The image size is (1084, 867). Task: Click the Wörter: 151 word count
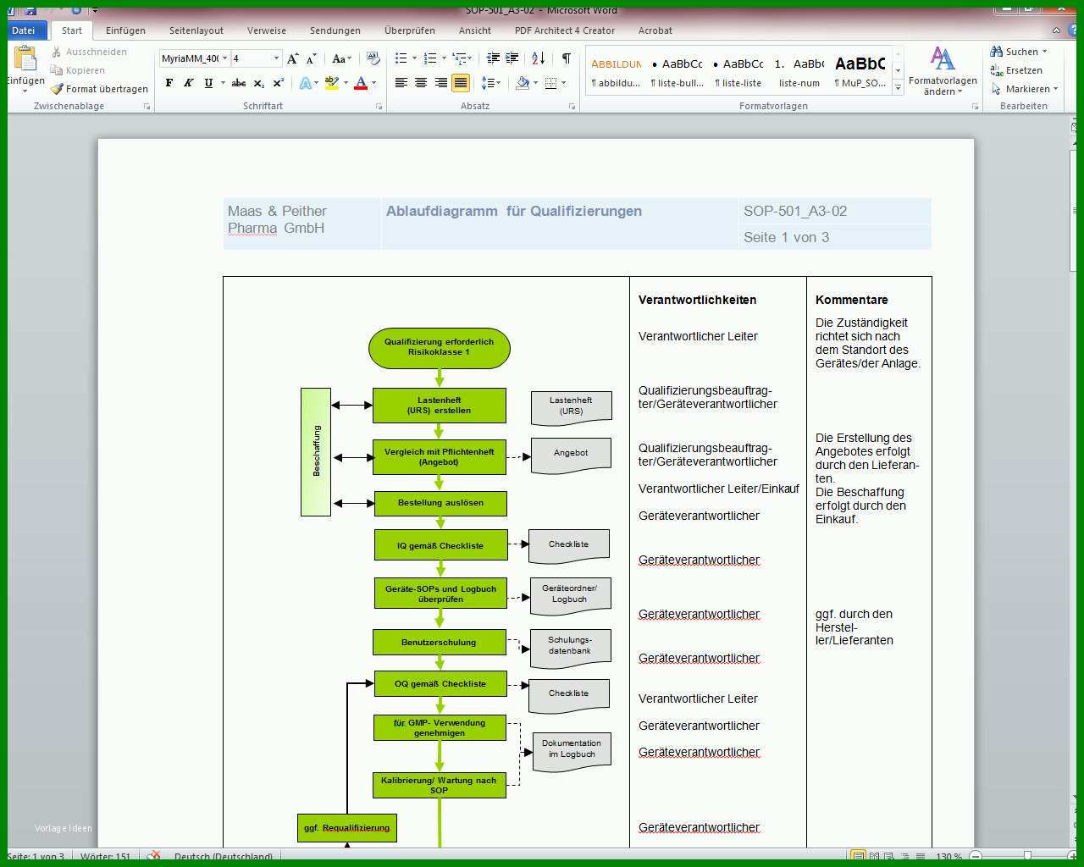tap(106, 856)
